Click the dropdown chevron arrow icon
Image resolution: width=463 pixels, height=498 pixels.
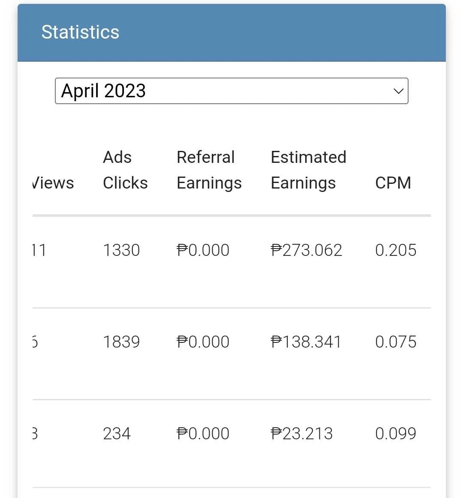pos(398,91)
